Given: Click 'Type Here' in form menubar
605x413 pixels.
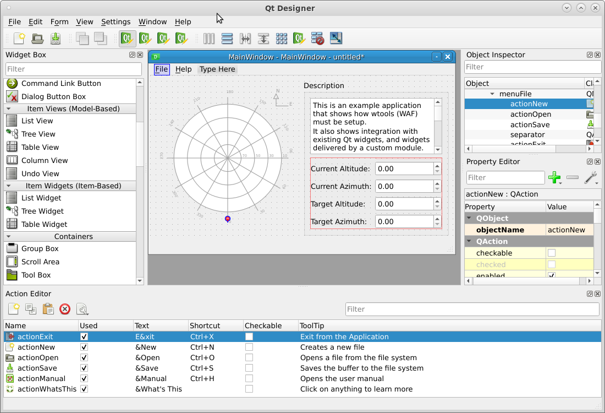Looking at the screenshot, I should click(217, 69).
